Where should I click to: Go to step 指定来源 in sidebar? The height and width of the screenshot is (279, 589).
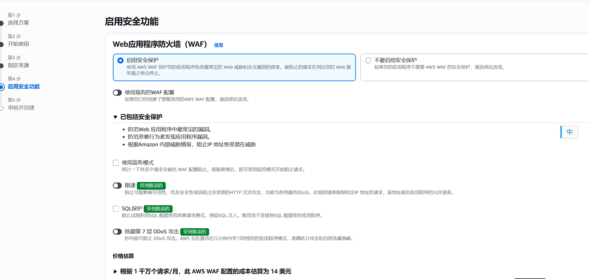click(18, 65)
